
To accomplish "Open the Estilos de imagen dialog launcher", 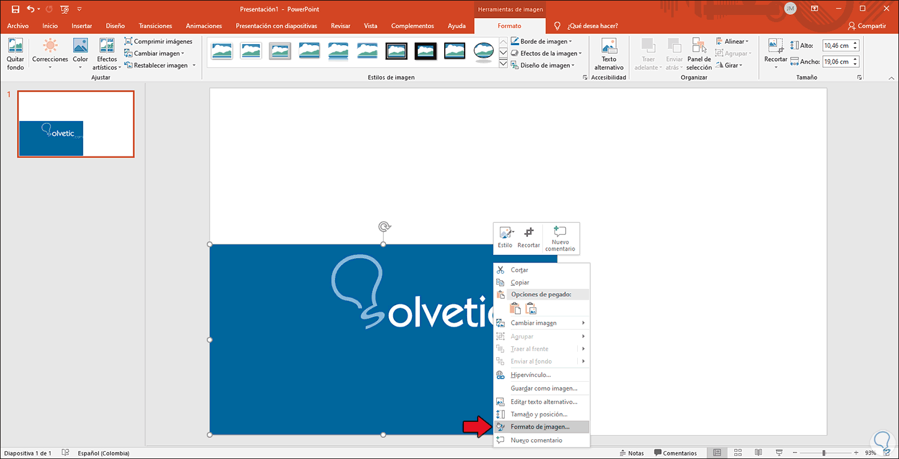I will coord(585,77).
